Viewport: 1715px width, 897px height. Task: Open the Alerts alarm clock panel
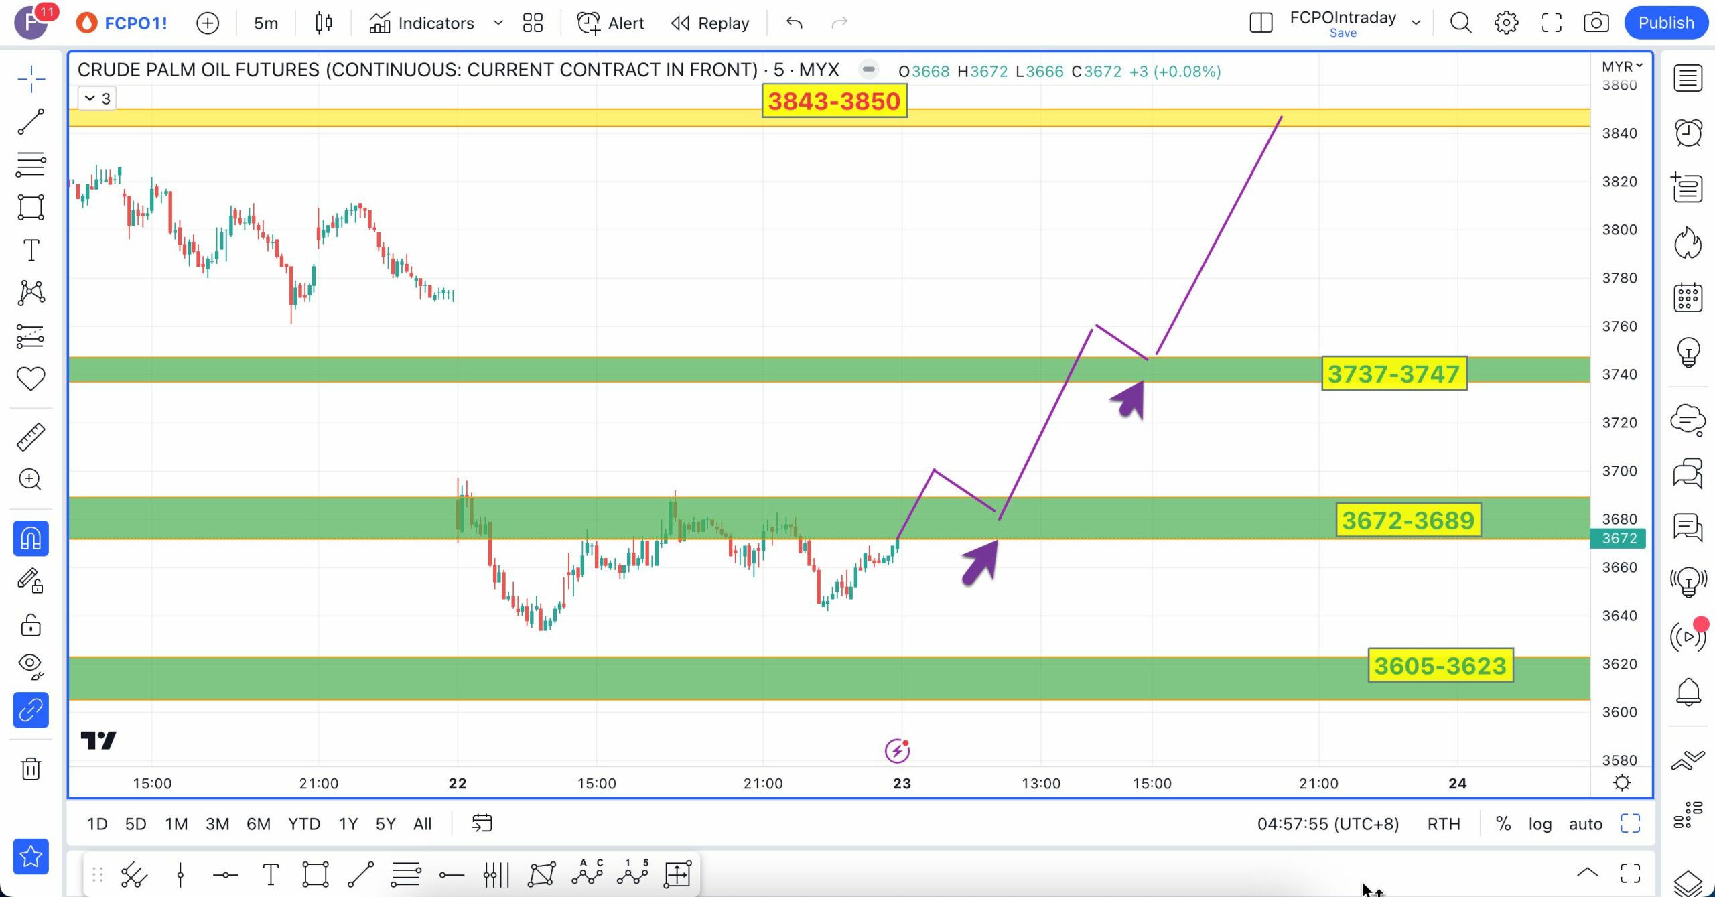point(1688,133)
